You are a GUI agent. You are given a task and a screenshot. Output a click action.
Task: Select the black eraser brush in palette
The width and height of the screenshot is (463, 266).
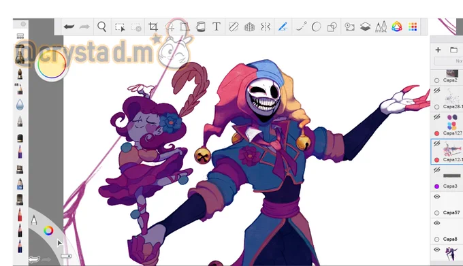[20, 137]
